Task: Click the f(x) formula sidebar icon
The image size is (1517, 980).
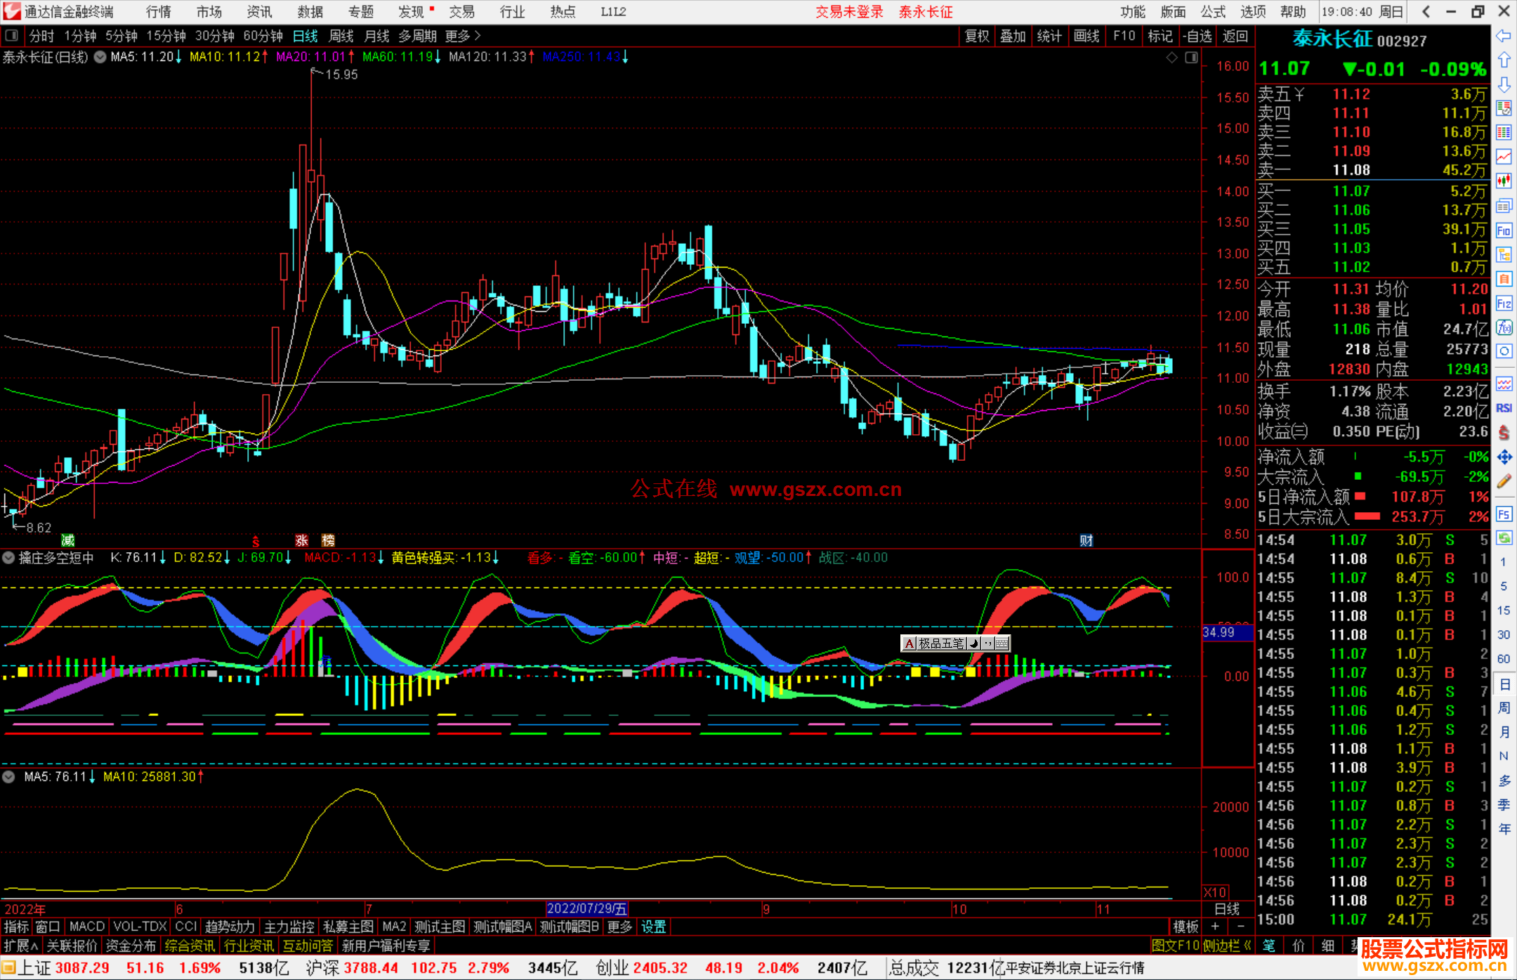Action: click(1504, 327)
